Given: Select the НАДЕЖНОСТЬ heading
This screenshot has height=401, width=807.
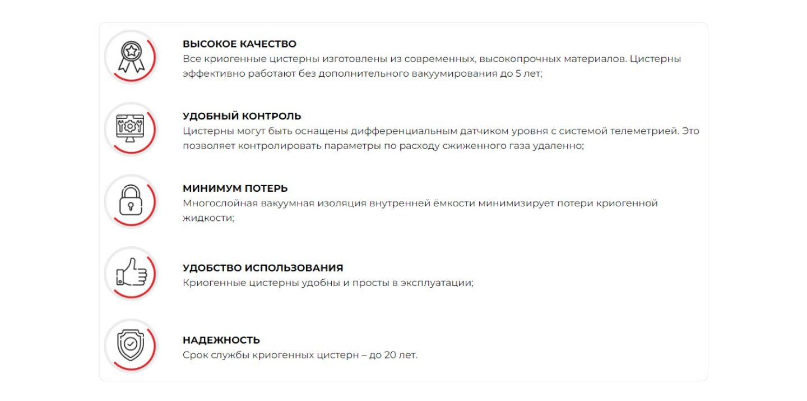Looking at the screenshot, I should (x=221, y=340).
